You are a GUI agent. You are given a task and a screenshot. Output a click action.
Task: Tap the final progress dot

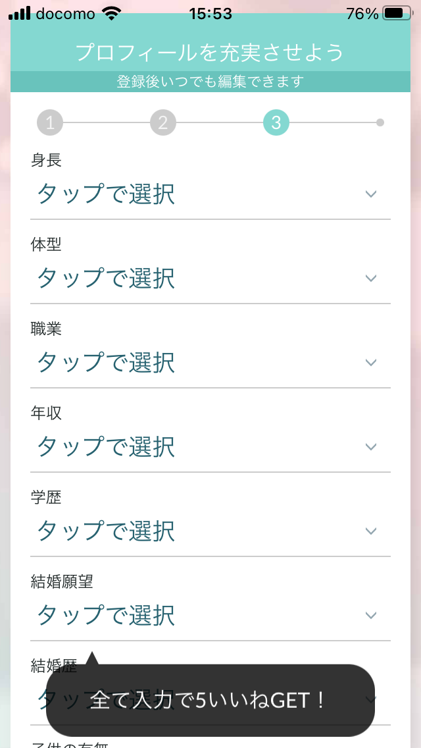(380, 122)
